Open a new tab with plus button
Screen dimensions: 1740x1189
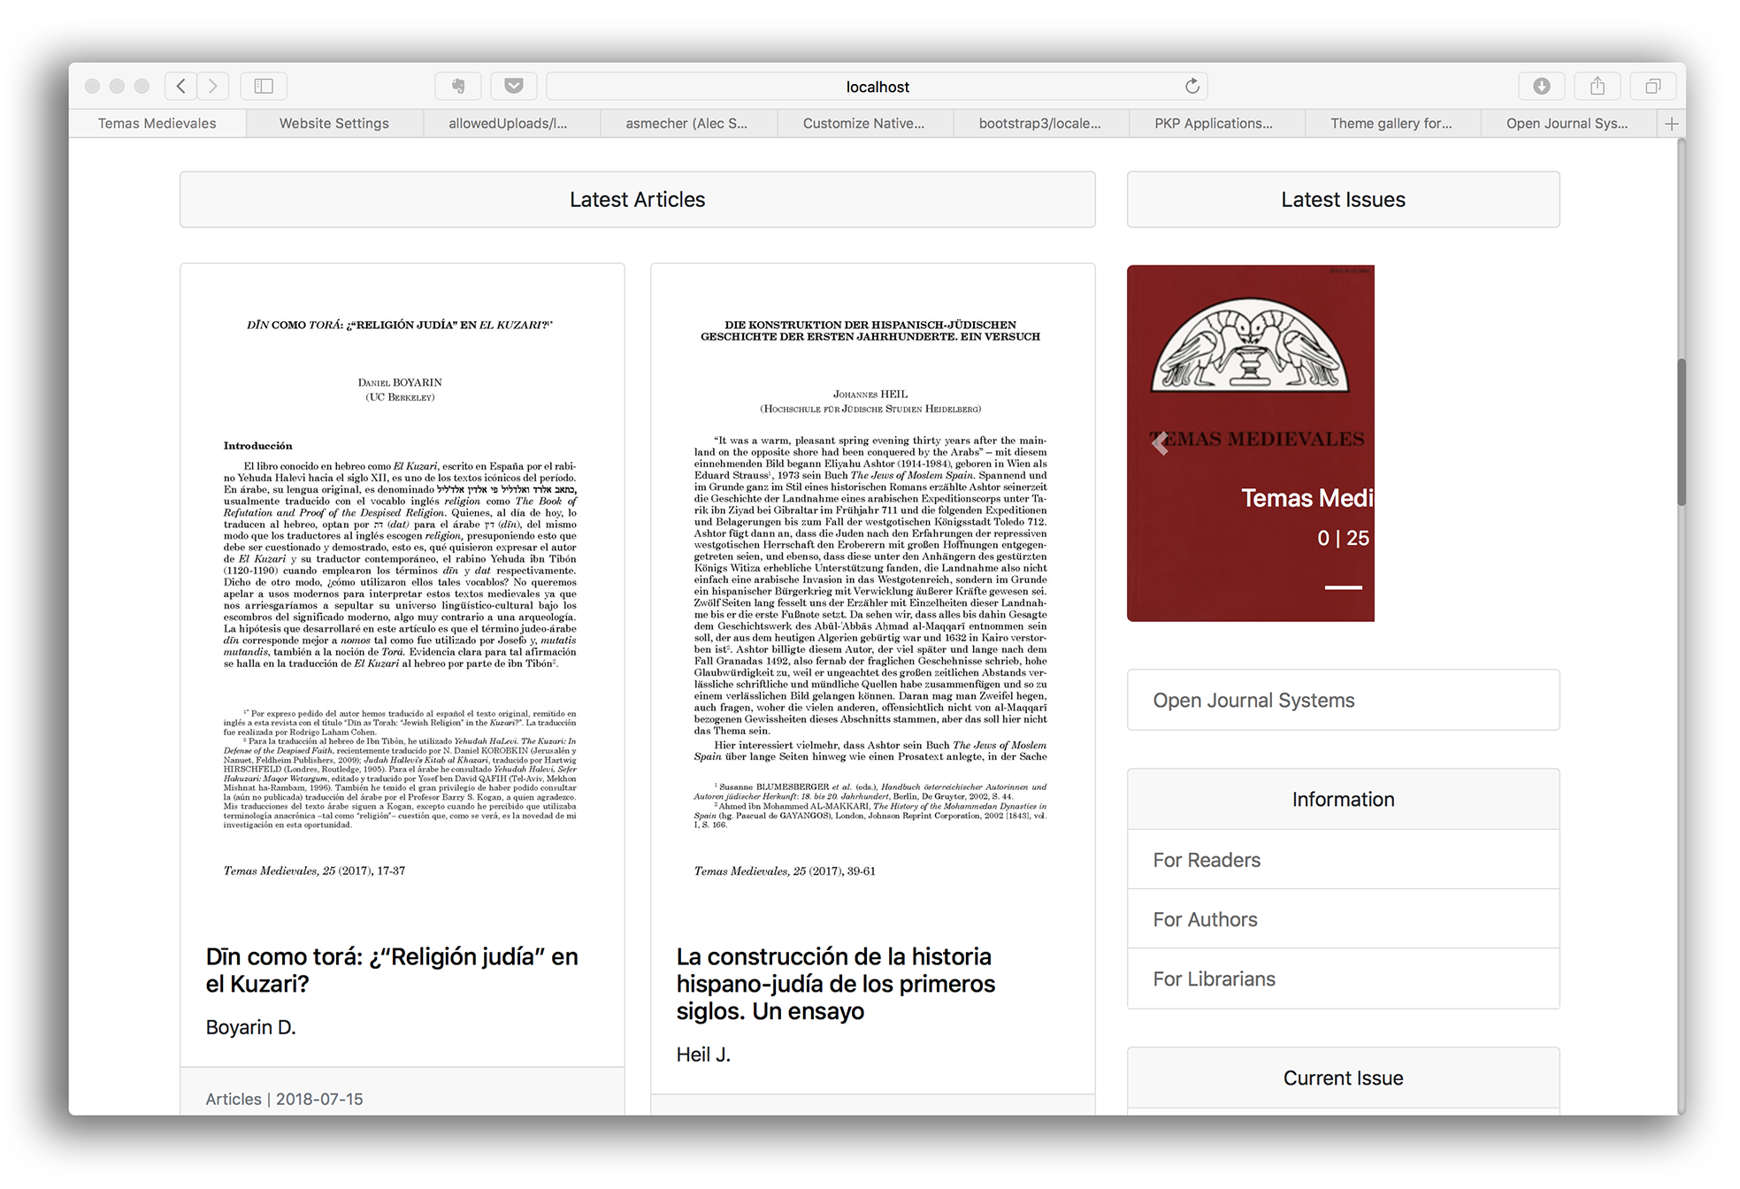(x=1671, y=124)
